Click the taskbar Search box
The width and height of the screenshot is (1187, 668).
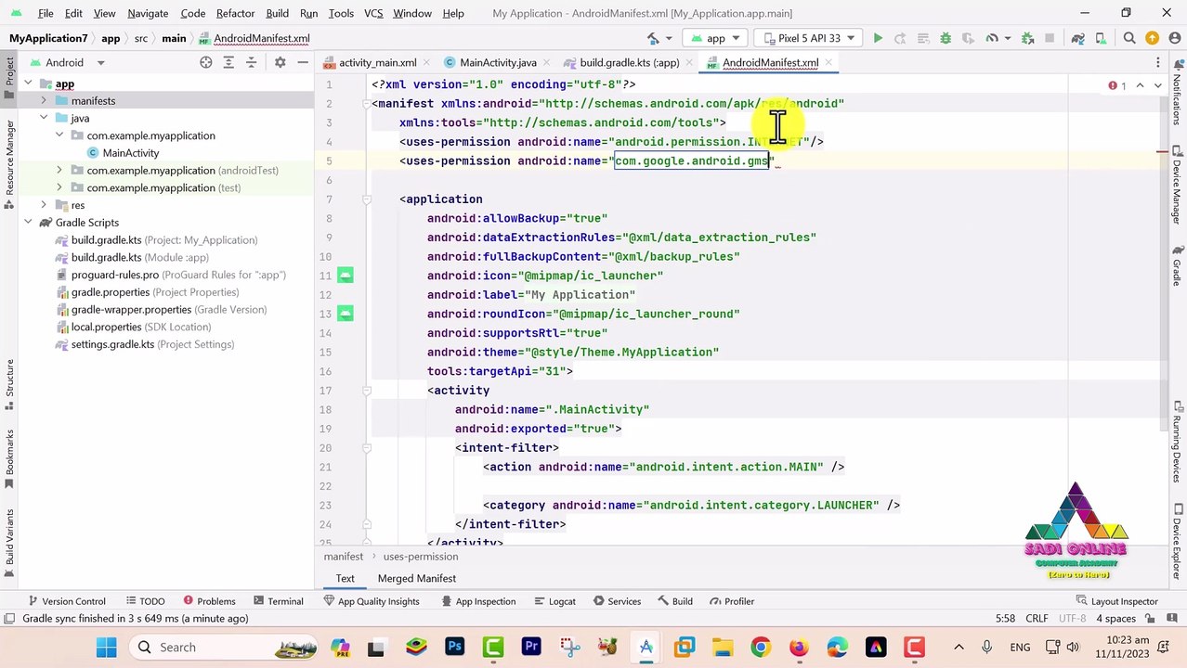pos(223,647)
